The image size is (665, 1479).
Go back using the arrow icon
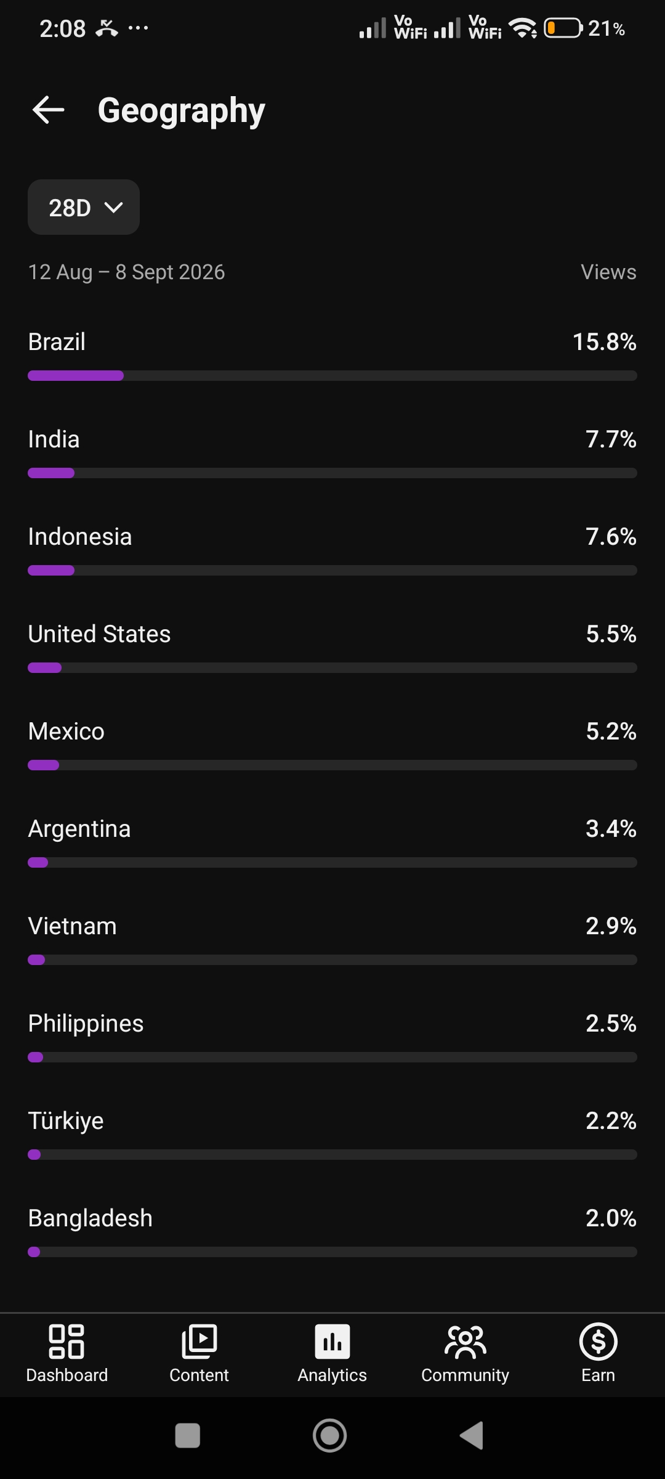pyautogui.click(x=48, y=110)
